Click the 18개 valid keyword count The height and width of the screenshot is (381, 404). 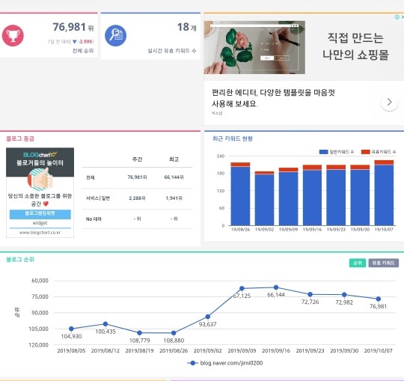click(187, 27)
